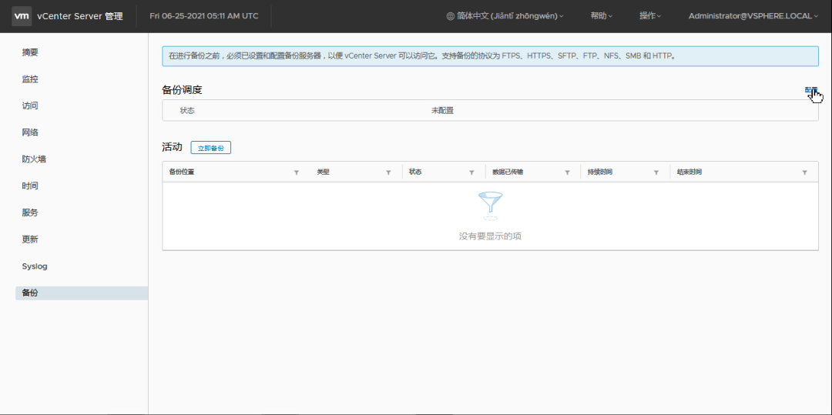The height and width of the screenshot is (415, 832).
Task: Click the 结束时间 column header
Action: coord(689,172)
